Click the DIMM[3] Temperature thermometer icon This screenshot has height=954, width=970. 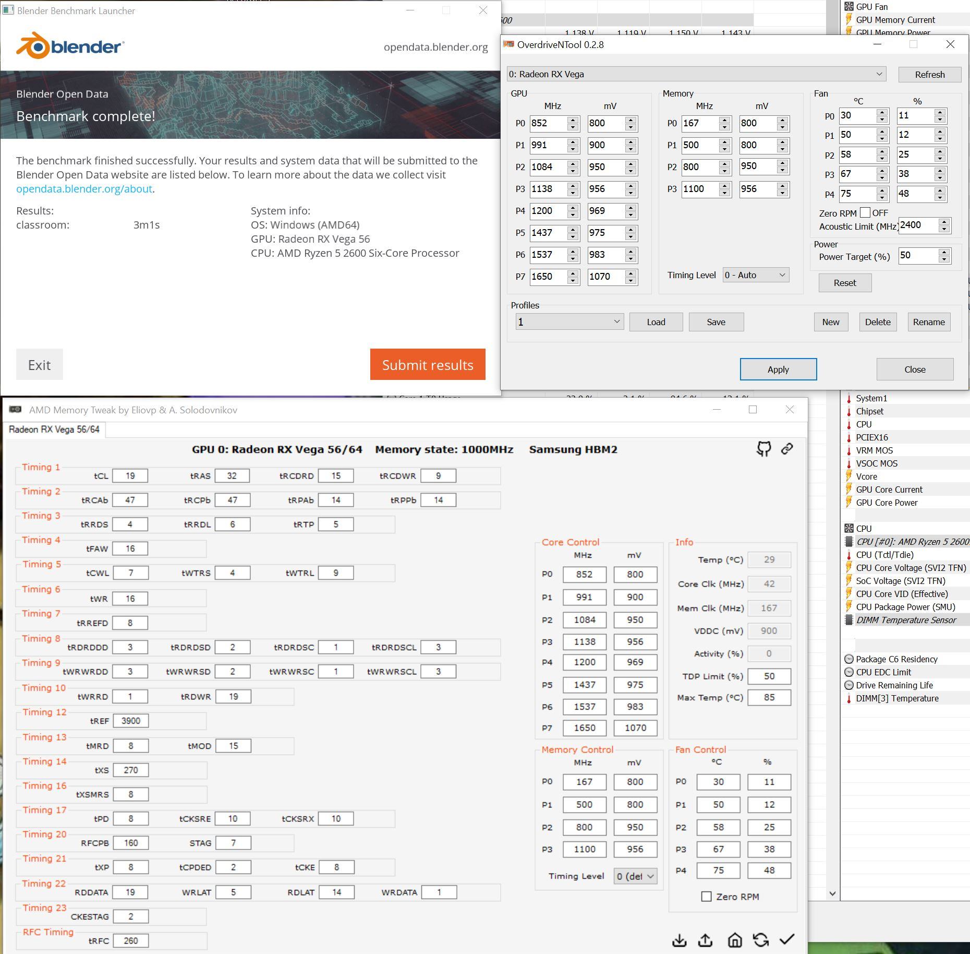click(849, 698)
